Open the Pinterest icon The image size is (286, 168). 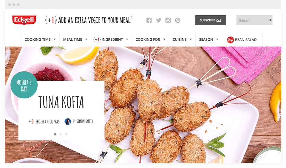pos(178,20)
